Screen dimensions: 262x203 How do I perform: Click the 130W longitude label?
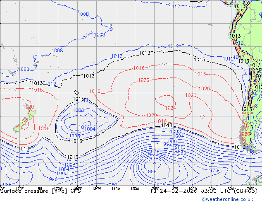click(x=135, y=189)
